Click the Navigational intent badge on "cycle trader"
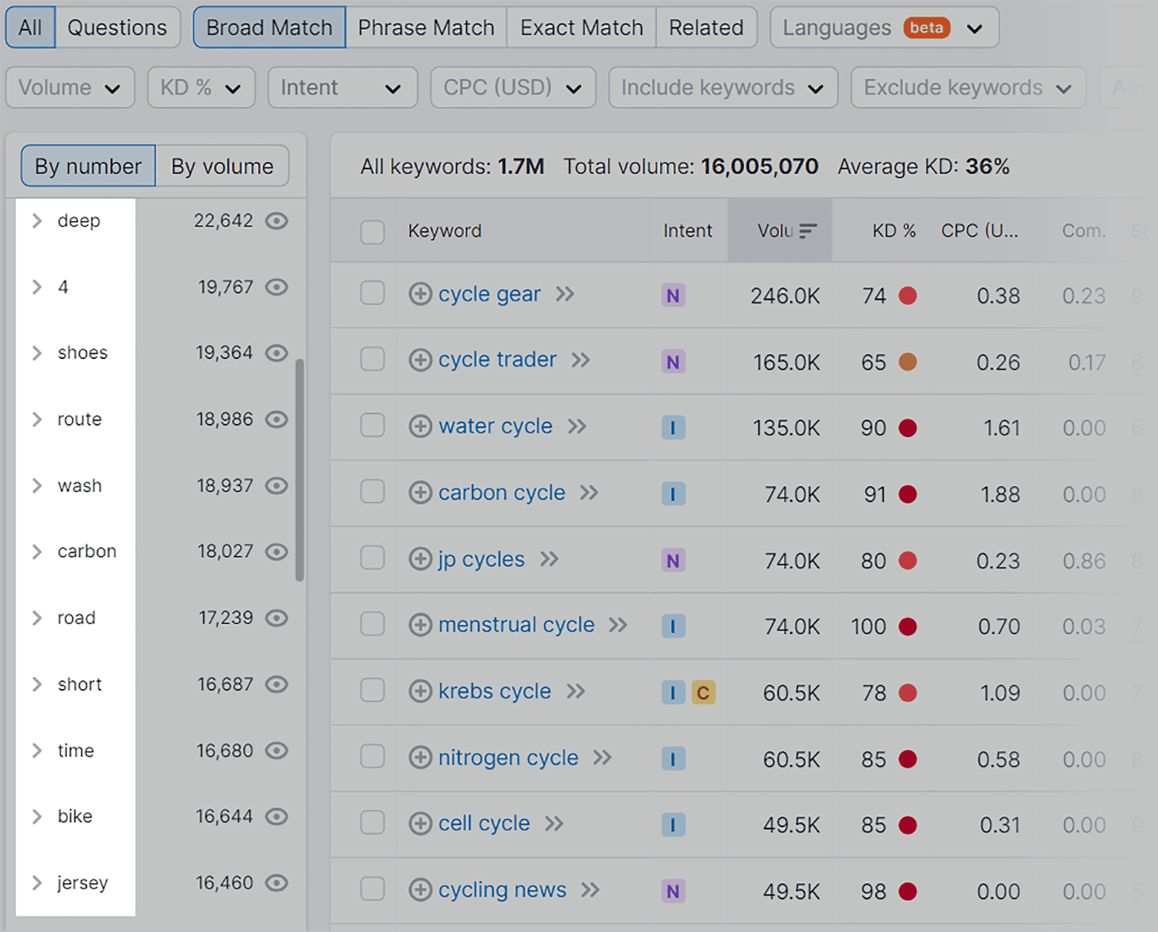 click(673, 361)
